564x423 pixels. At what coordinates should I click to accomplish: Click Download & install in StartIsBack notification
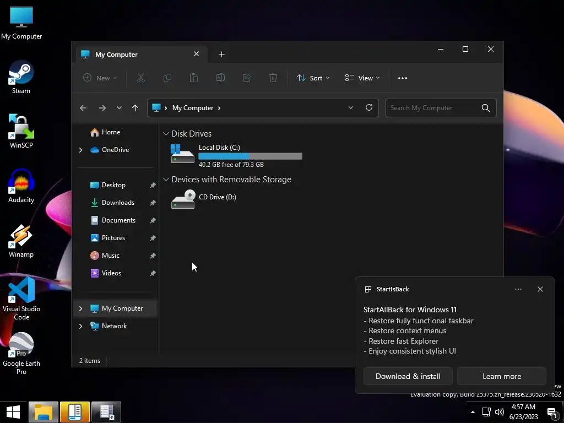click(408, 376)
